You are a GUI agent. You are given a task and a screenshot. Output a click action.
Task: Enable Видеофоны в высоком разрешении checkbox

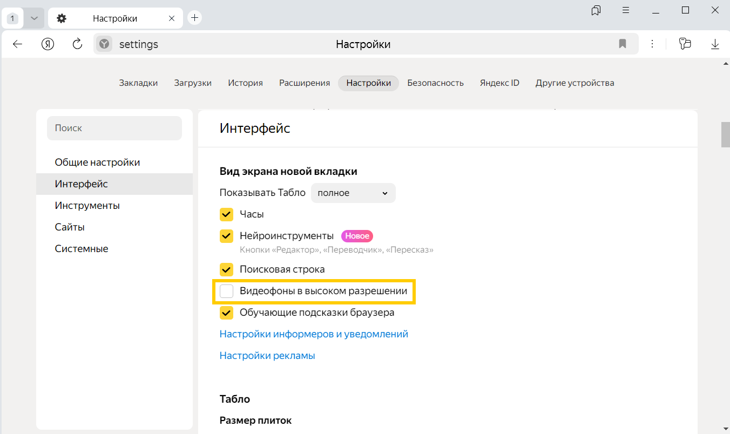(x=226, y=291)
